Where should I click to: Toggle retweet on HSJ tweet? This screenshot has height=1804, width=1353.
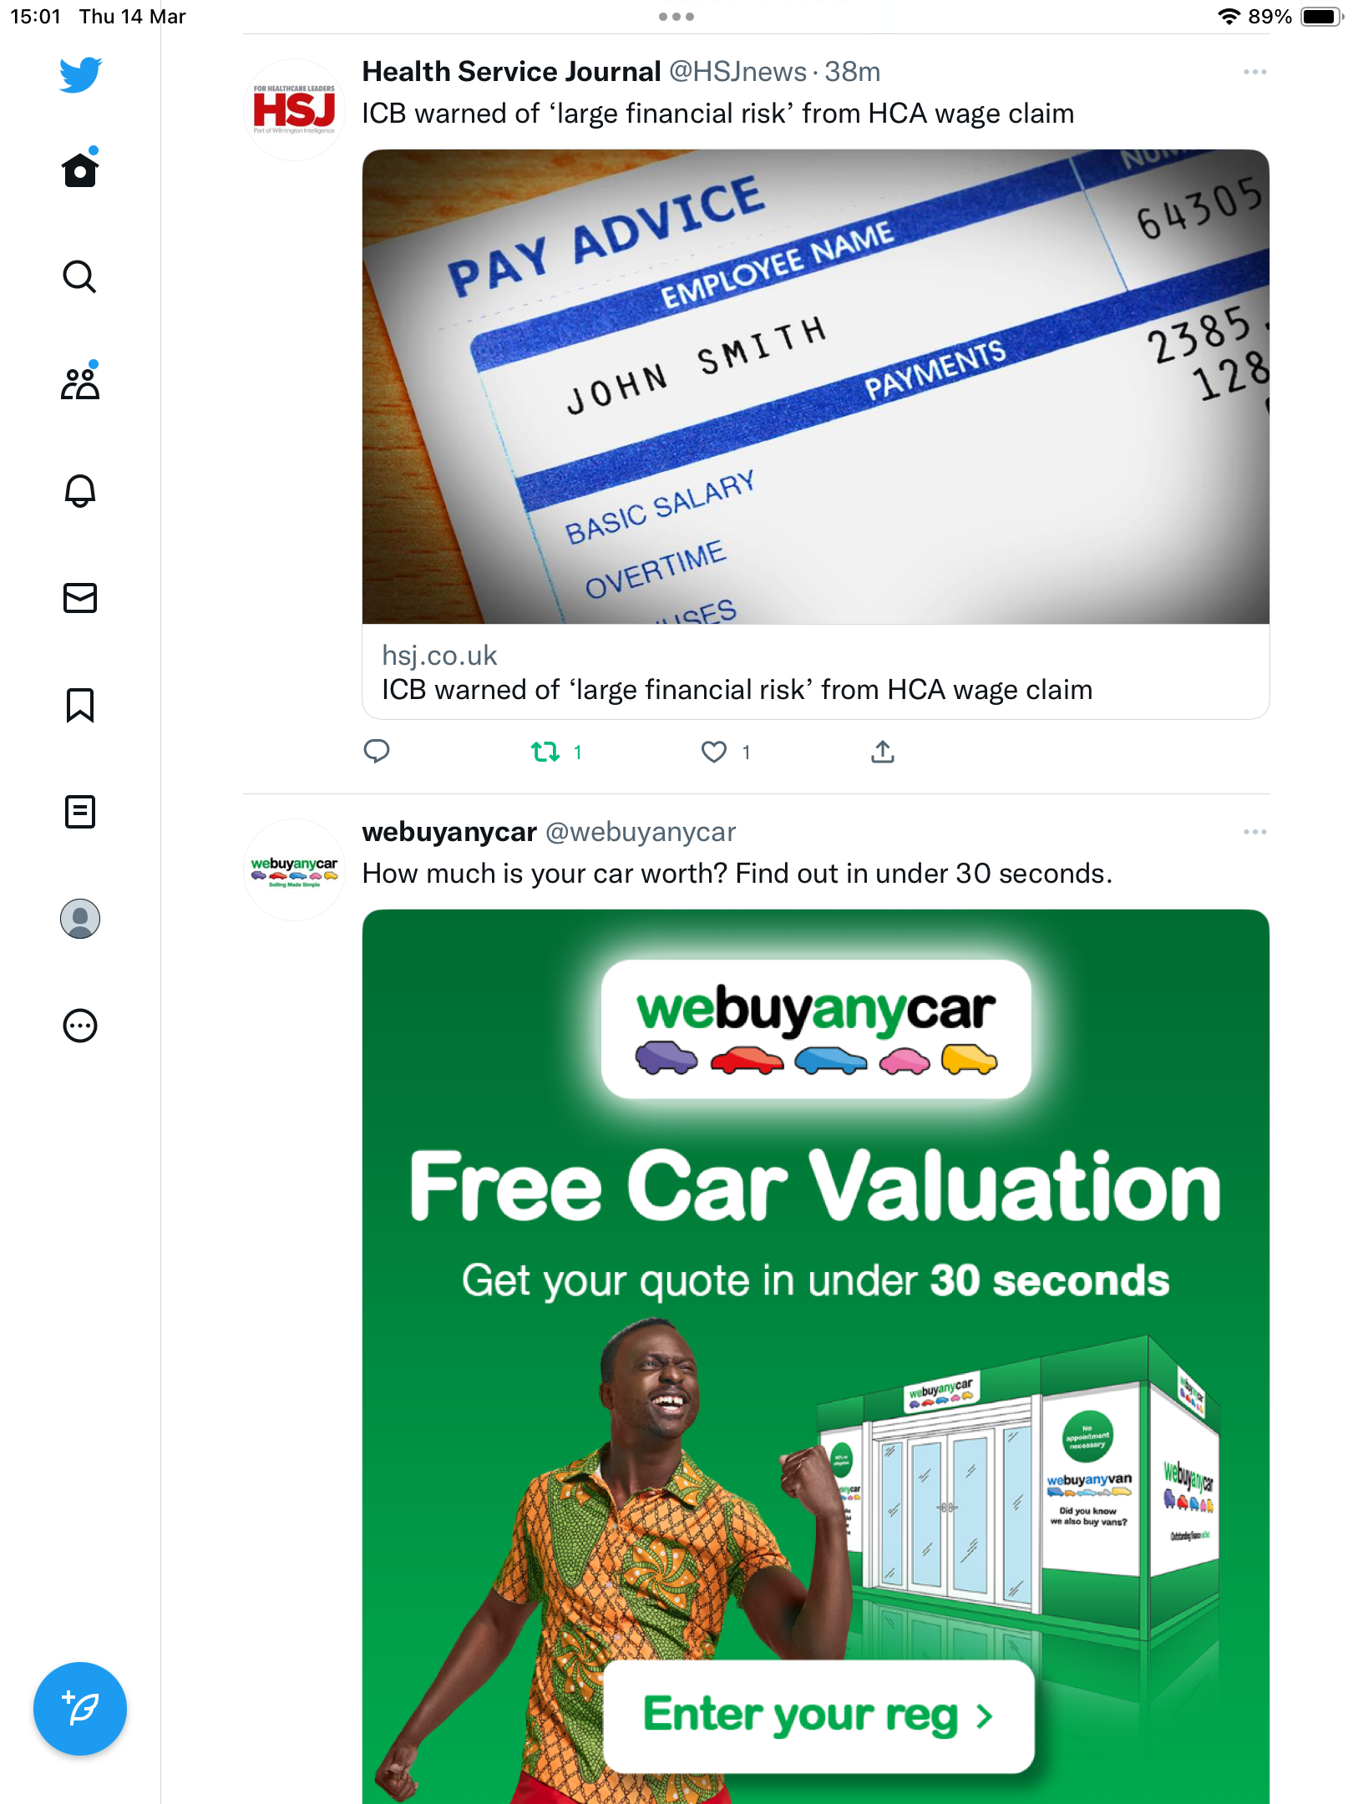(x=556, y=752)
